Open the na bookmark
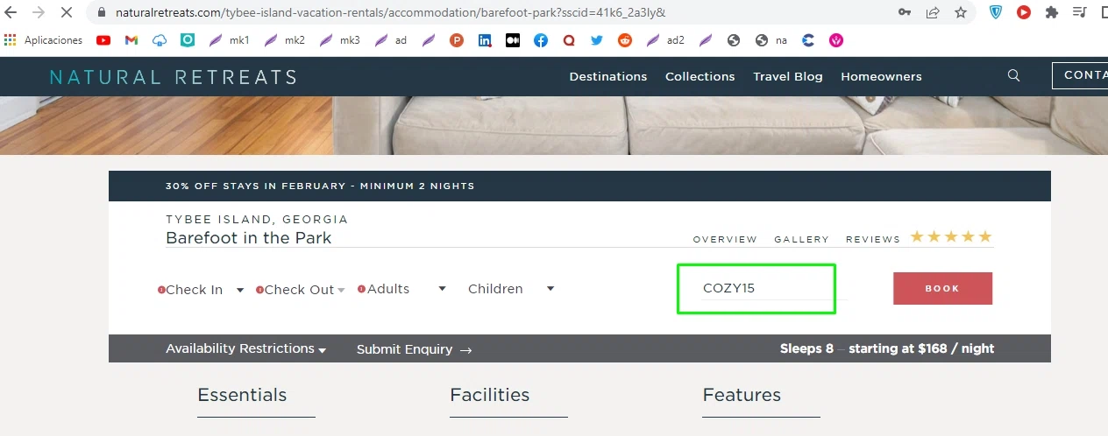This screenshot has height=436, width=1108. pyautogui.click(x=771, y=40)
